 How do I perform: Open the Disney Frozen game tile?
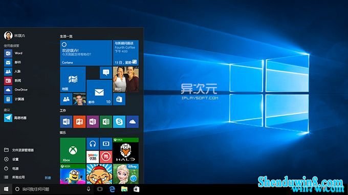pyautogui.click(x=125, y=174)
